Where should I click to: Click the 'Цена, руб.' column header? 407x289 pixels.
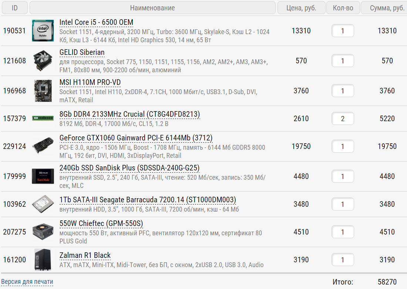(301, 8)
